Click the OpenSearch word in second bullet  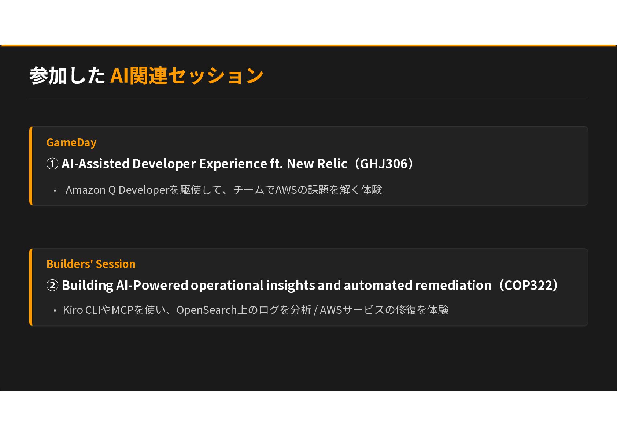pyautogui.click(x=207, y=310)
